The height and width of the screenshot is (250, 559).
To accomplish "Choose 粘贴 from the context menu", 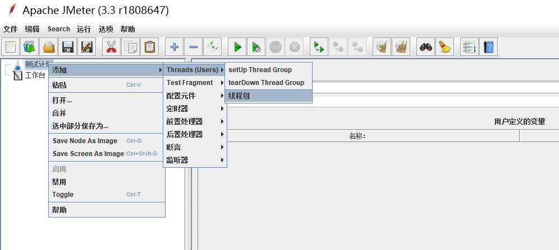I will (x=107, y=85).
